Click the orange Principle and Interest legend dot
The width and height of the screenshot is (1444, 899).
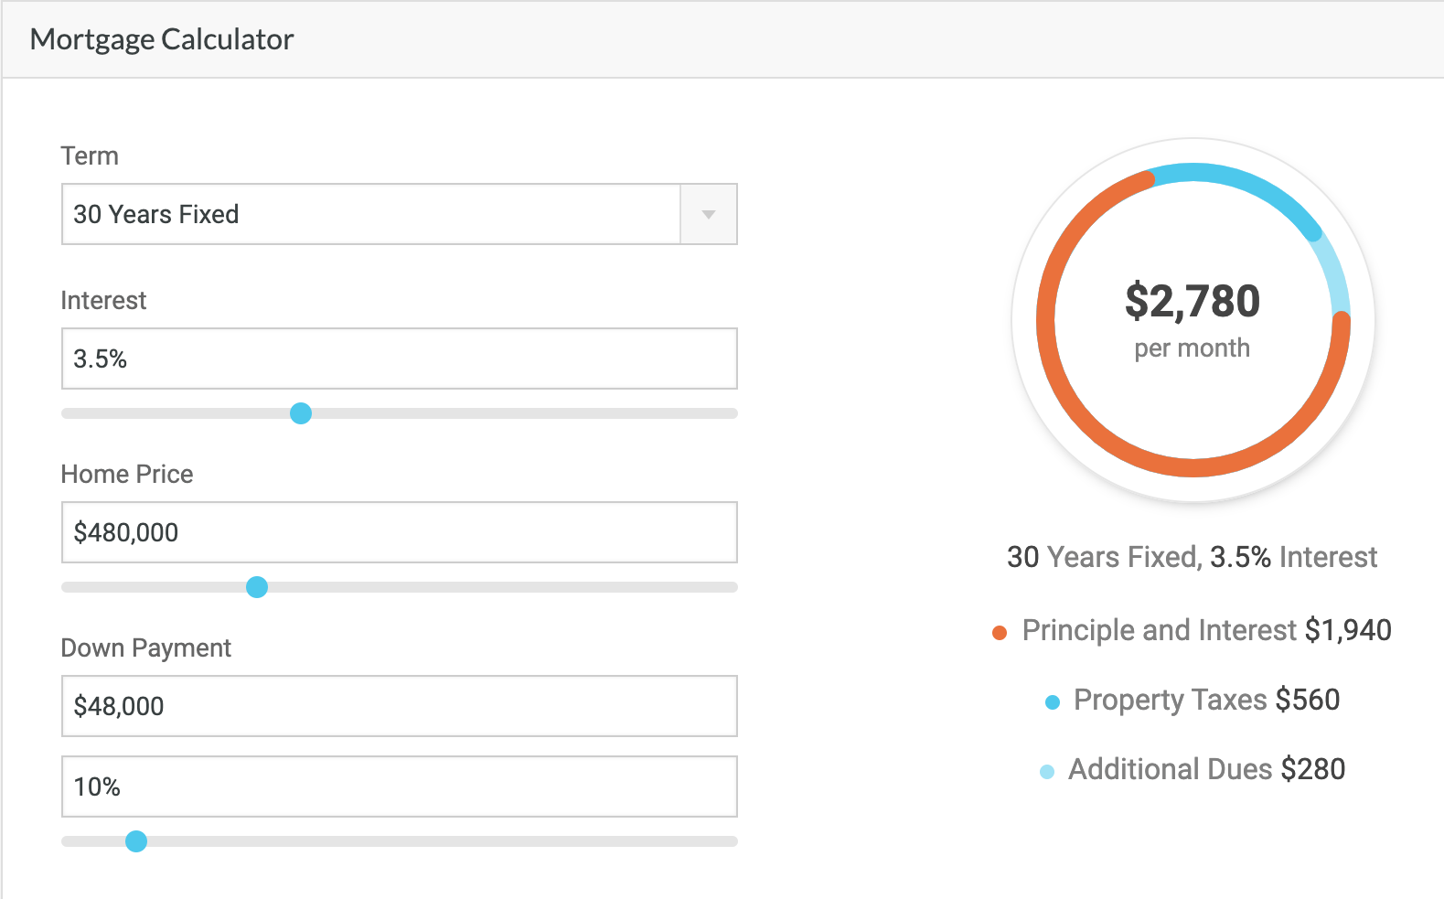(1000, 632)
